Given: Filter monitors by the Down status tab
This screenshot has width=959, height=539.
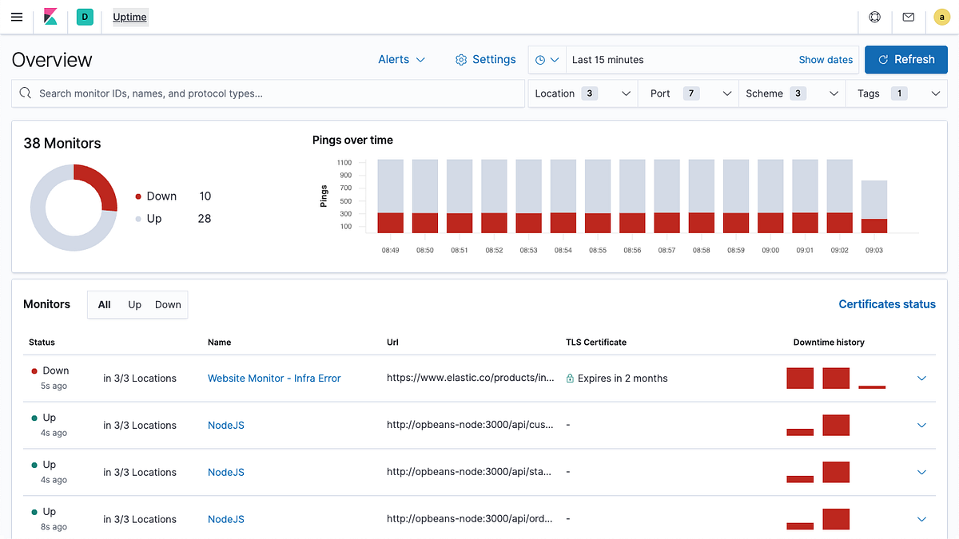Looking at the screenshot, I should (x=168, y=304).
